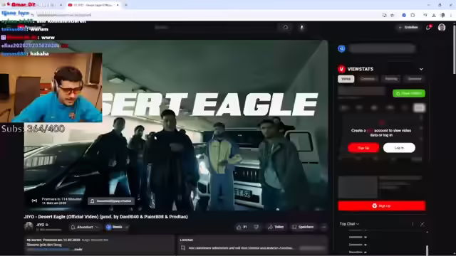The width and height of the screenshot is (456, 256).
Task: Open the browser downloads icon
Action: click(x=434, y=15)
